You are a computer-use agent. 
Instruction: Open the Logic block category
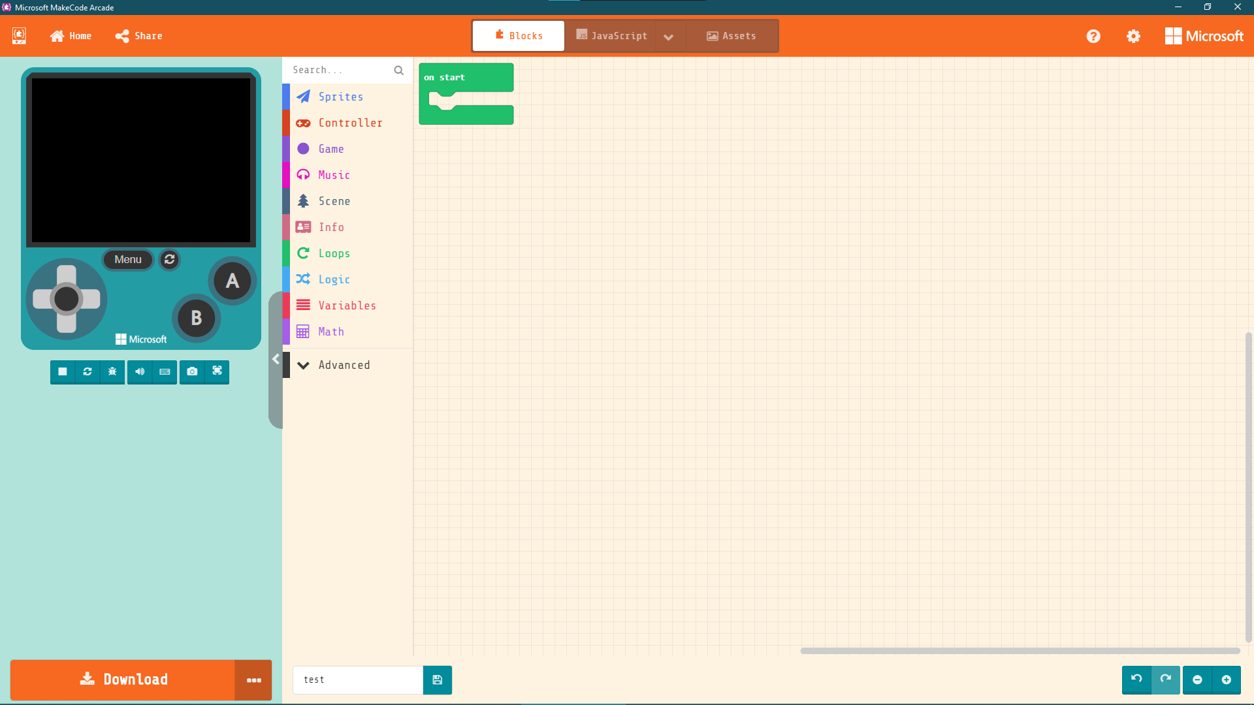coord(347,279)
